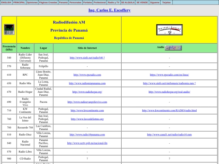Click the Provincia de Panamá heading
This screenshot has width=219, height=164.
69,30
